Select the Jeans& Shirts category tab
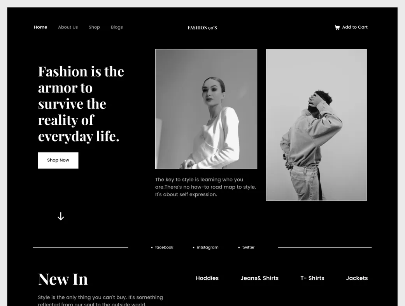405x306 pixels. tap(259, 278)
